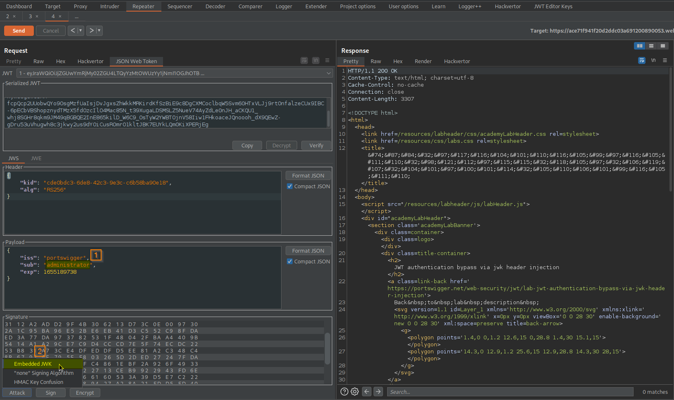Viewport: 674px width, 400px height.
Task: Toggle non-printable characters in Request panel
Action: [316, 61]
